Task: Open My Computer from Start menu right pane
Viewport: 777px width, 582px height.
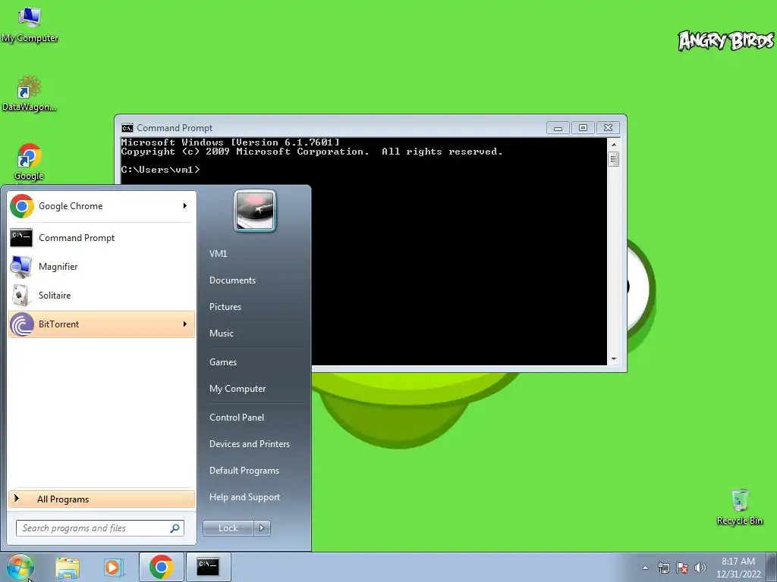Action: (238, 389)
